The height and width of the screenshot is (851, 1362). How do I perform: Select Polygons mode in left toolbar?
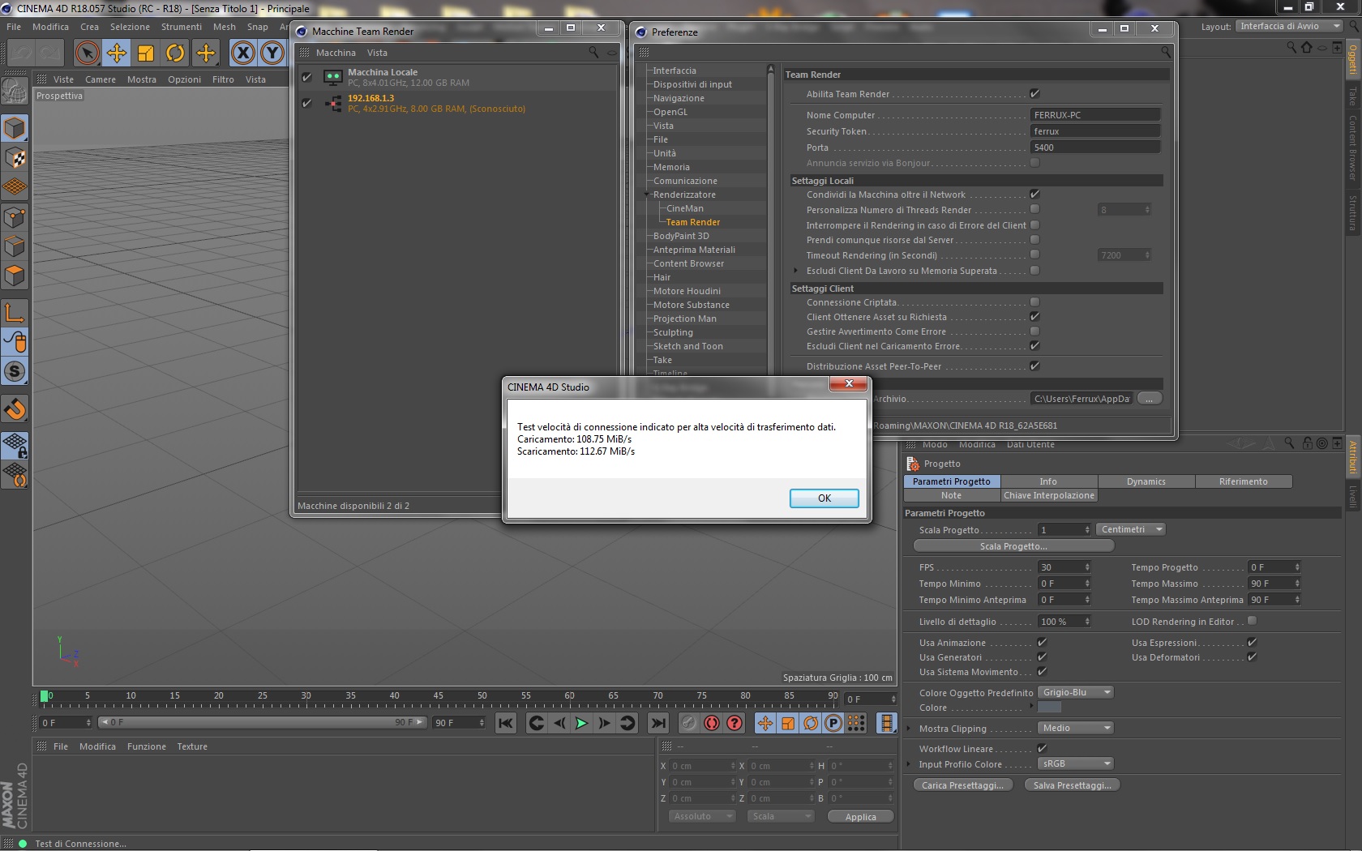(x=15, y=276)
